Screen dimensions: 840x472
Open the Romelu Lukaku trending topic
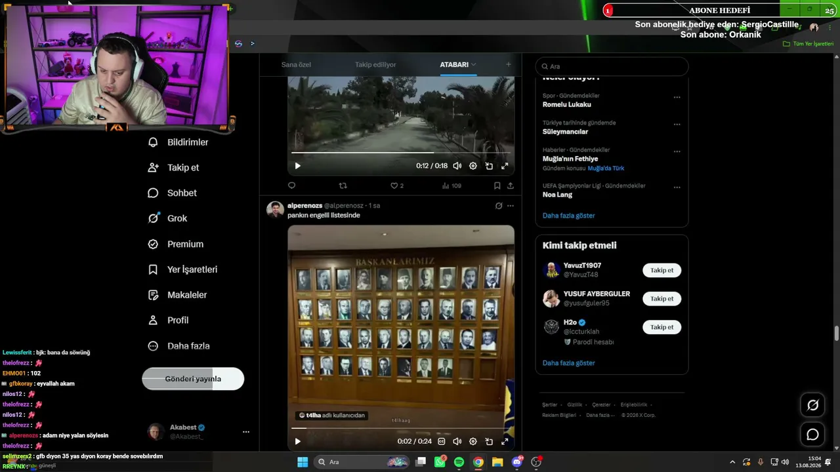point(567,104)
